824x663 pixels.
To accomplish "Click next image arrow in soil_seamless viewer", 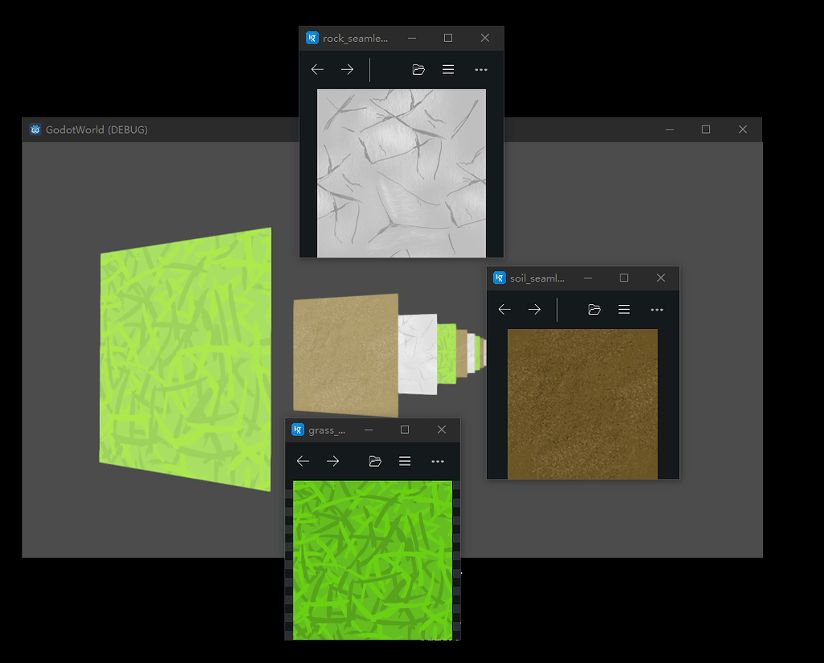I will coord(534,309).
